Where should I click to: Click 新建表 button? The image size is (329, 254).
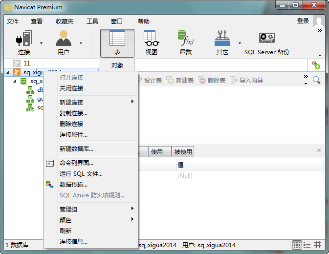(180, 80)
